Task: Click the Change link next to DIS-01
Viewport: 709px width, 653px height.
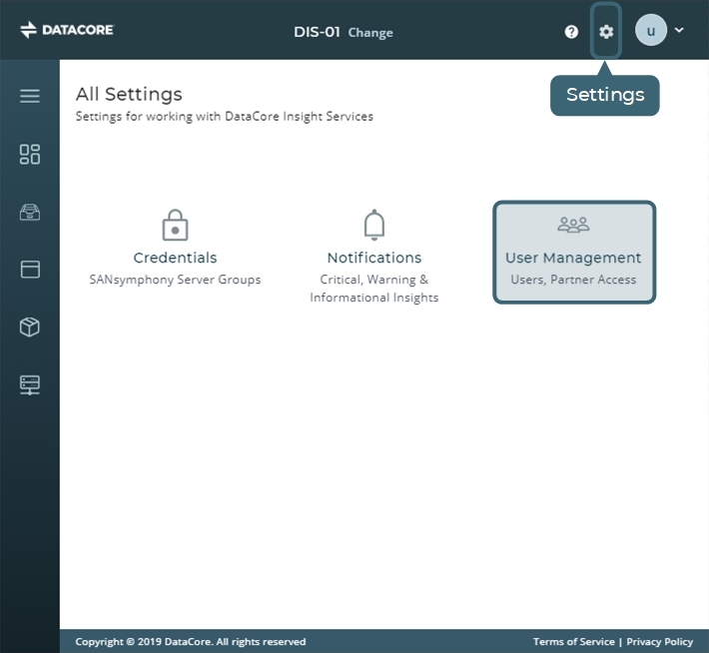Action: click(x=370, y=33)
